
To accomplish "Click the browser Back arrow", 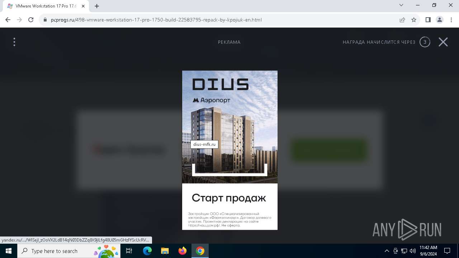I will [8, 20].
